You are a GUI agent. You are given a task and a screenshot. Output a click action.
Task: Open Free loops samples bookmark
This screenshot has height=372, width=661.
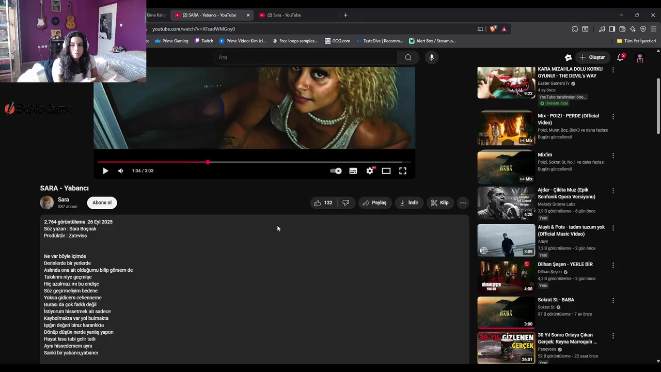[295, 41]
